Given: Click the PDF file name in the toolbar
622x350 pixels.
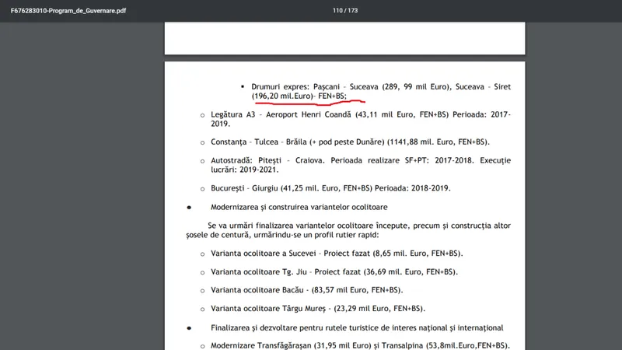Looking at the screenshot, I should tap(68, 11).
